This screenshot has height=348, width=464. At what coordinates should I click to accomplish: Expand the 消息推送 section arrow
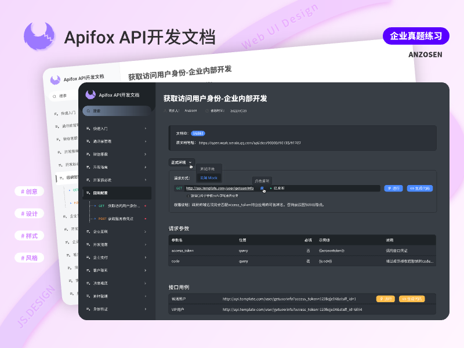point(146,283)
